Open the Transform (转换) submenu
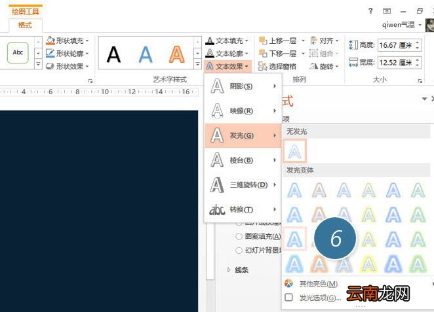 pos(243,209)
